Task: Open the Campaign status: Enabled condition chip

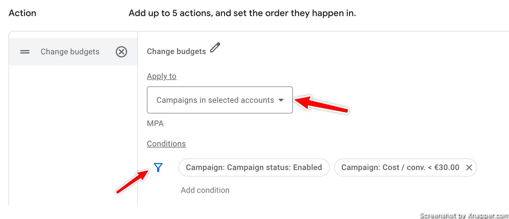Action: pyautogui.click(x=254, y=167)
